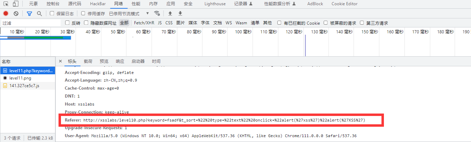The height and width of the screenshot is (142, 471).
Task: Open network conditions Wi-Fi settings icon
Action: click(157, 14)
